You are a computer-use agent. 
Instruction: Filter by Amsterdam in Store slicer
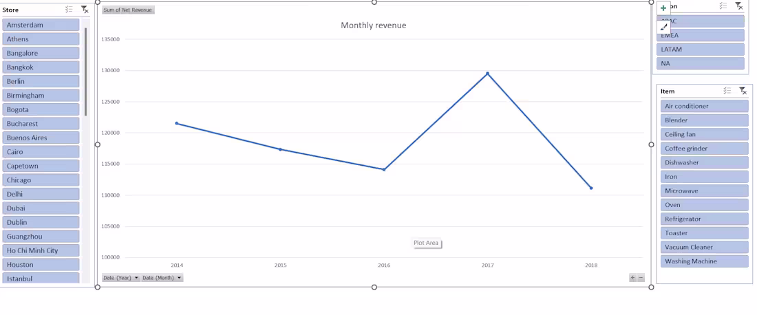tap(41, 25)
